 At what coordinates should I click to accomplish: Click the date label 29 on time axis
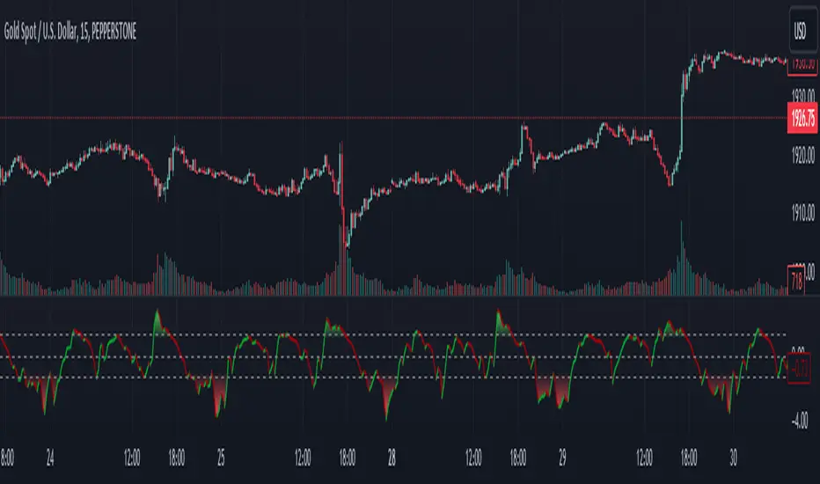(562, 458)
